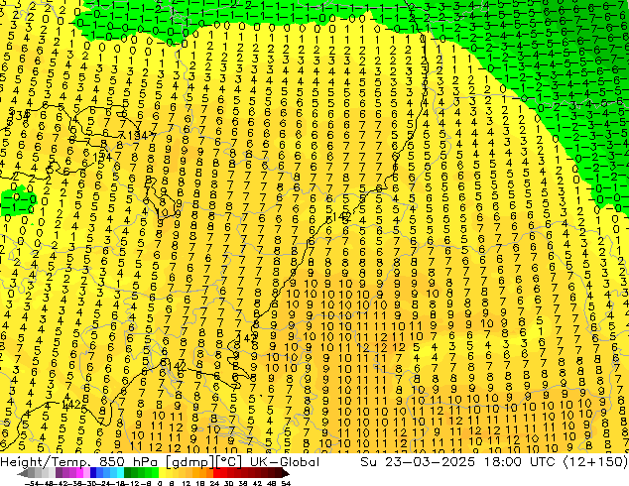The height and width of the screenshot is (486, 629).
Task: Select the bright red legend swatch
Action: [x=217, y=472]
